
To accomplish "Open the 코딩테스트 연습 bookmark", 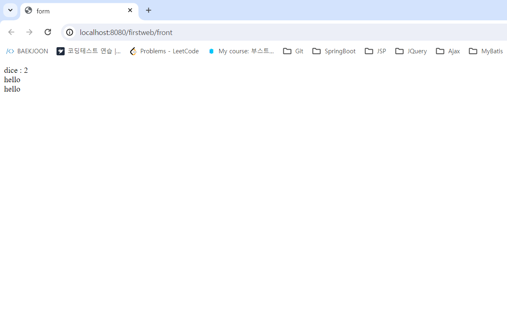I will point(89,51).
